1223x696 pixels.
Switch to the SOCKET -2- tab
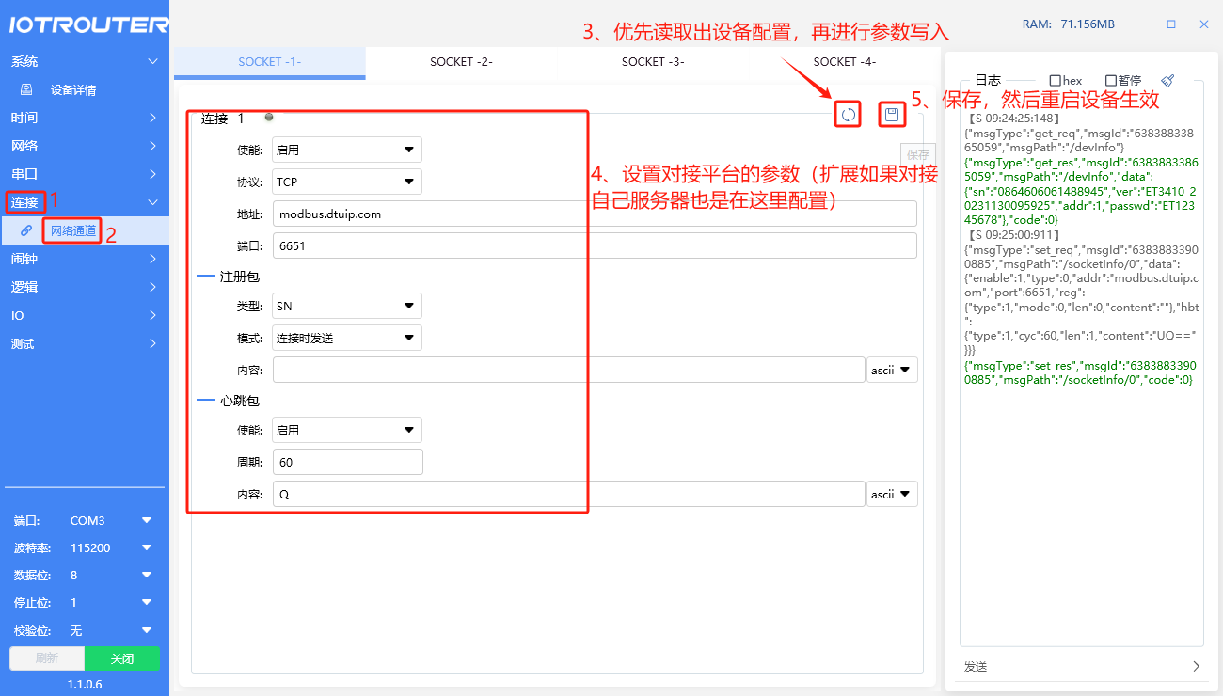(x=461, y=62)
